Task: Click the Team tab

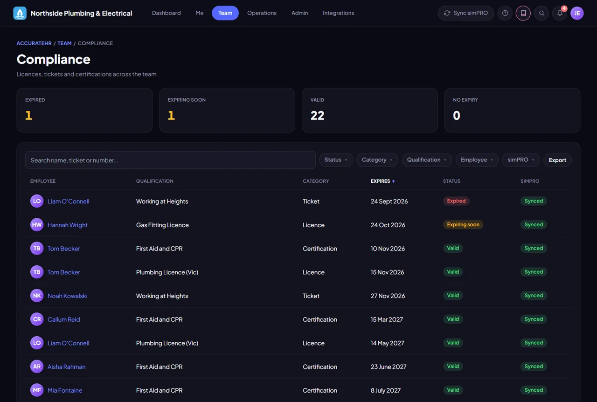Action: [225, 13]
